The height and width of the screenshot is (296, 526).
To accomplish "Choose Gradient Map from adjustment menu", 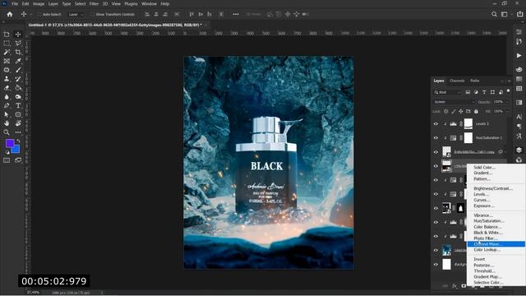I will pos(496,277).
